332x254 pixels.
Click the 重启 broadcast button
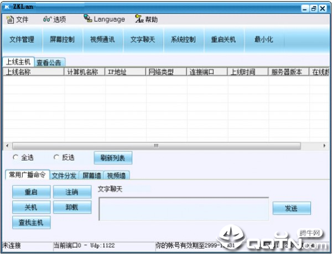[x=32, y=192]
